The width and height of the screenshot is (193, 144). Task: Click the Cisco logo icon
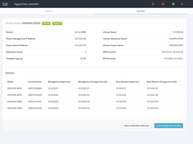[x=5, y=4]
